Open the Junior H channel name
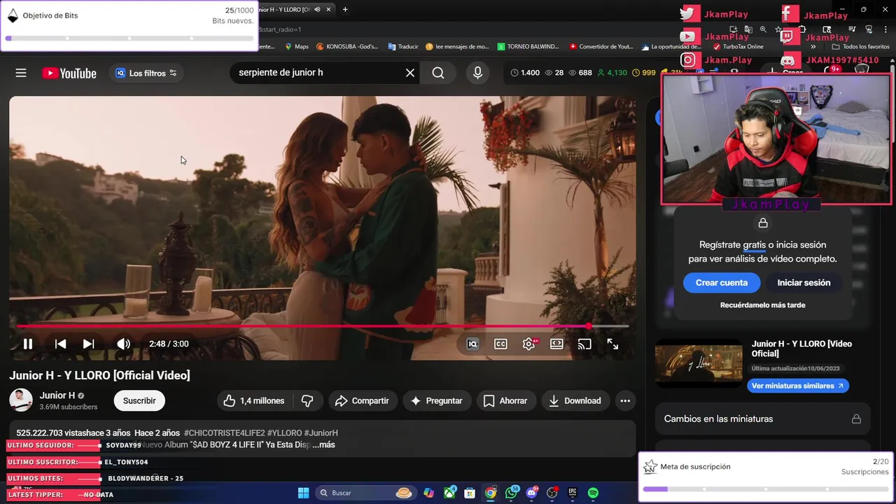Viewport: 896px width, 504px height. tap(57, 395)
